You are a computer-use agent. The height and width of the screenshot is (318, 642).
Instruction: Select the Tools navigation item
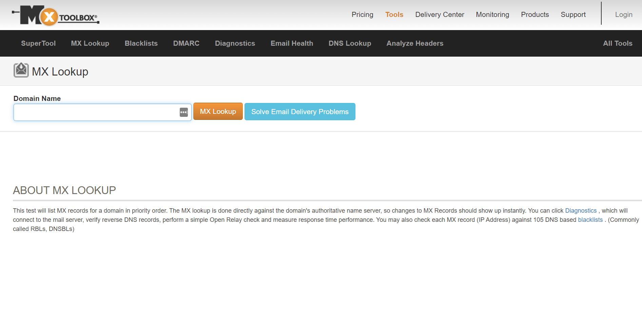coord(394,15)
